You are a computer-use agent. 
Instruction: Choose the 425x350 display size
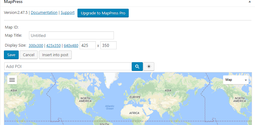[53, 46]
